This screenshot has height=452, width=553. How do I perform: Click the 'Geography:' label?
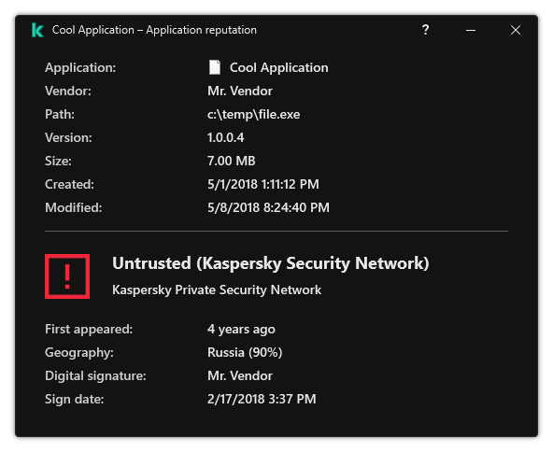point(79,353)
